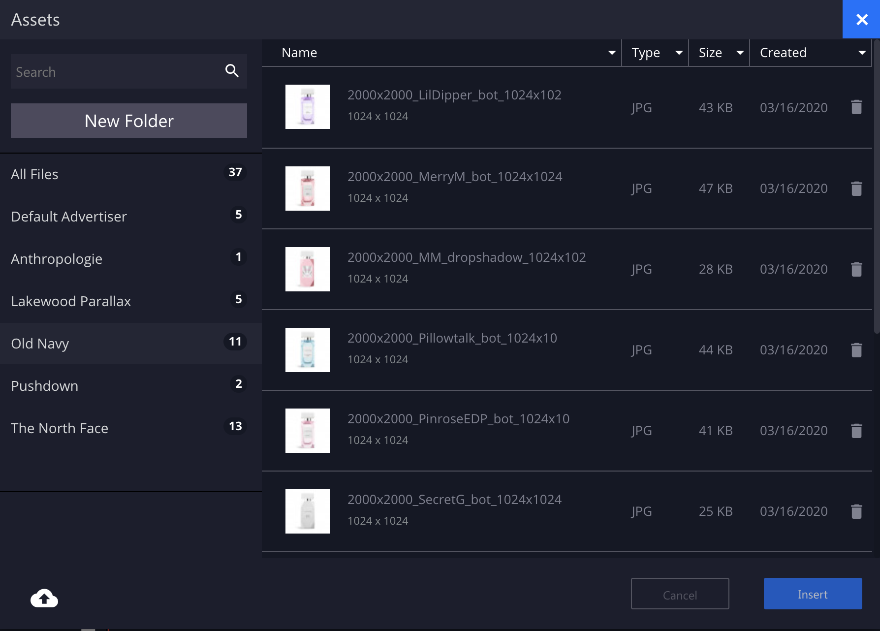Click the 47 KB size value
880x631 pixels.
[x=716, y=189]
